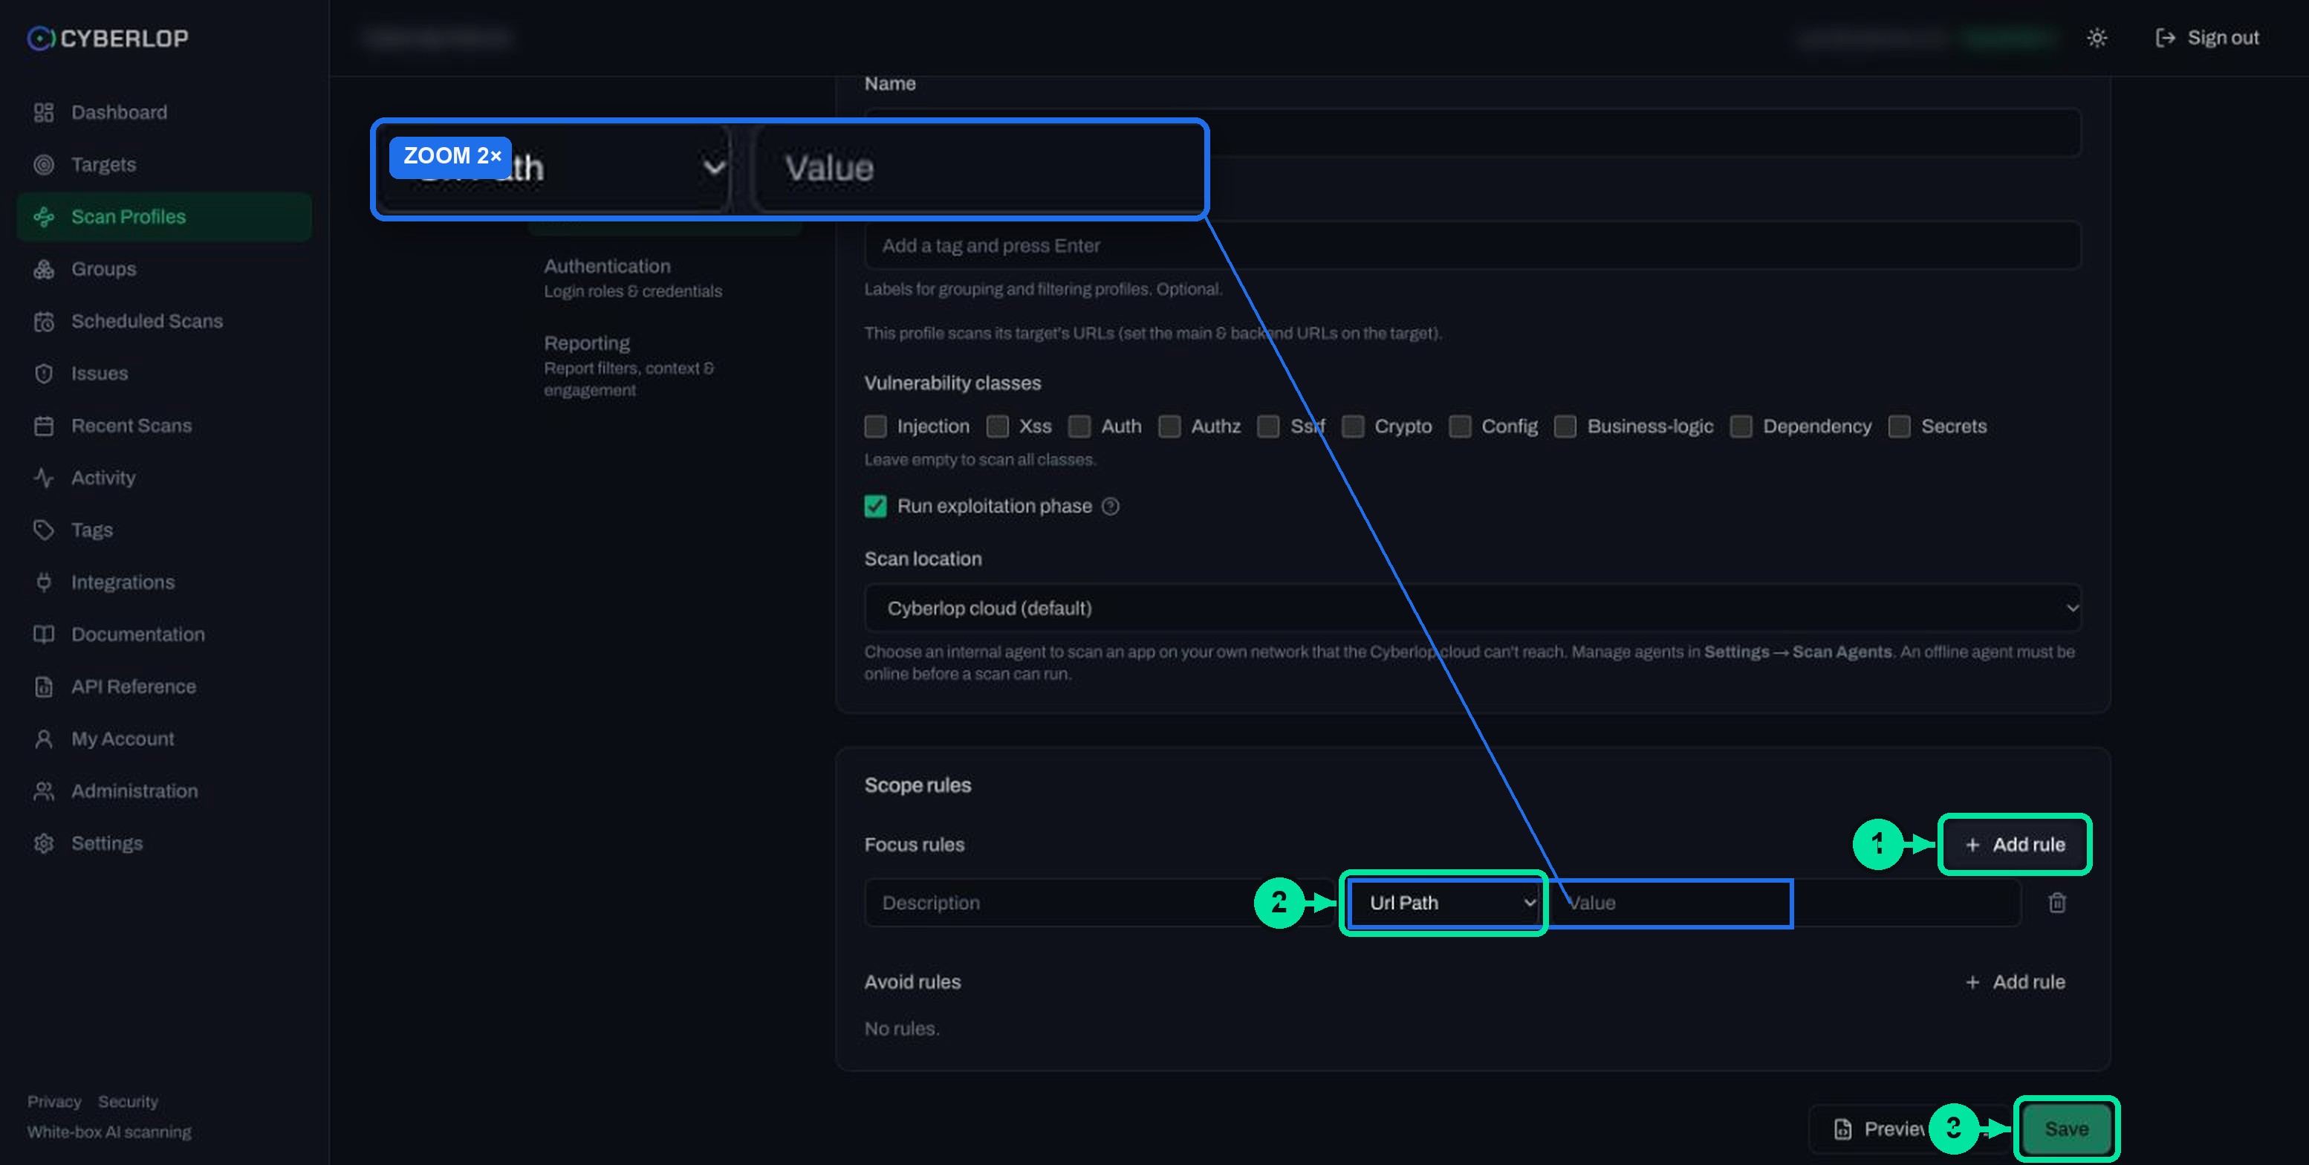Viewport: 2309px width, 1165px height.
Task: Check the Xss vulnerability class
Action: tap(997, 426)
